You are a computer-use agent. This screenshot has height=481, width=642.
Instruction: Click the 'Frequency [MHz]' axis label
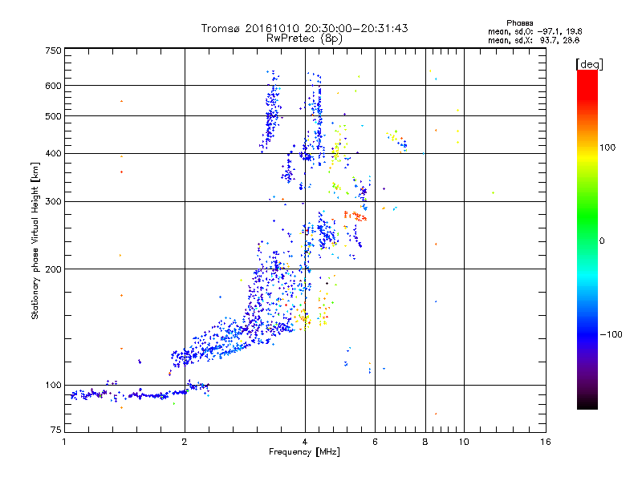click(x=304, y=452)
